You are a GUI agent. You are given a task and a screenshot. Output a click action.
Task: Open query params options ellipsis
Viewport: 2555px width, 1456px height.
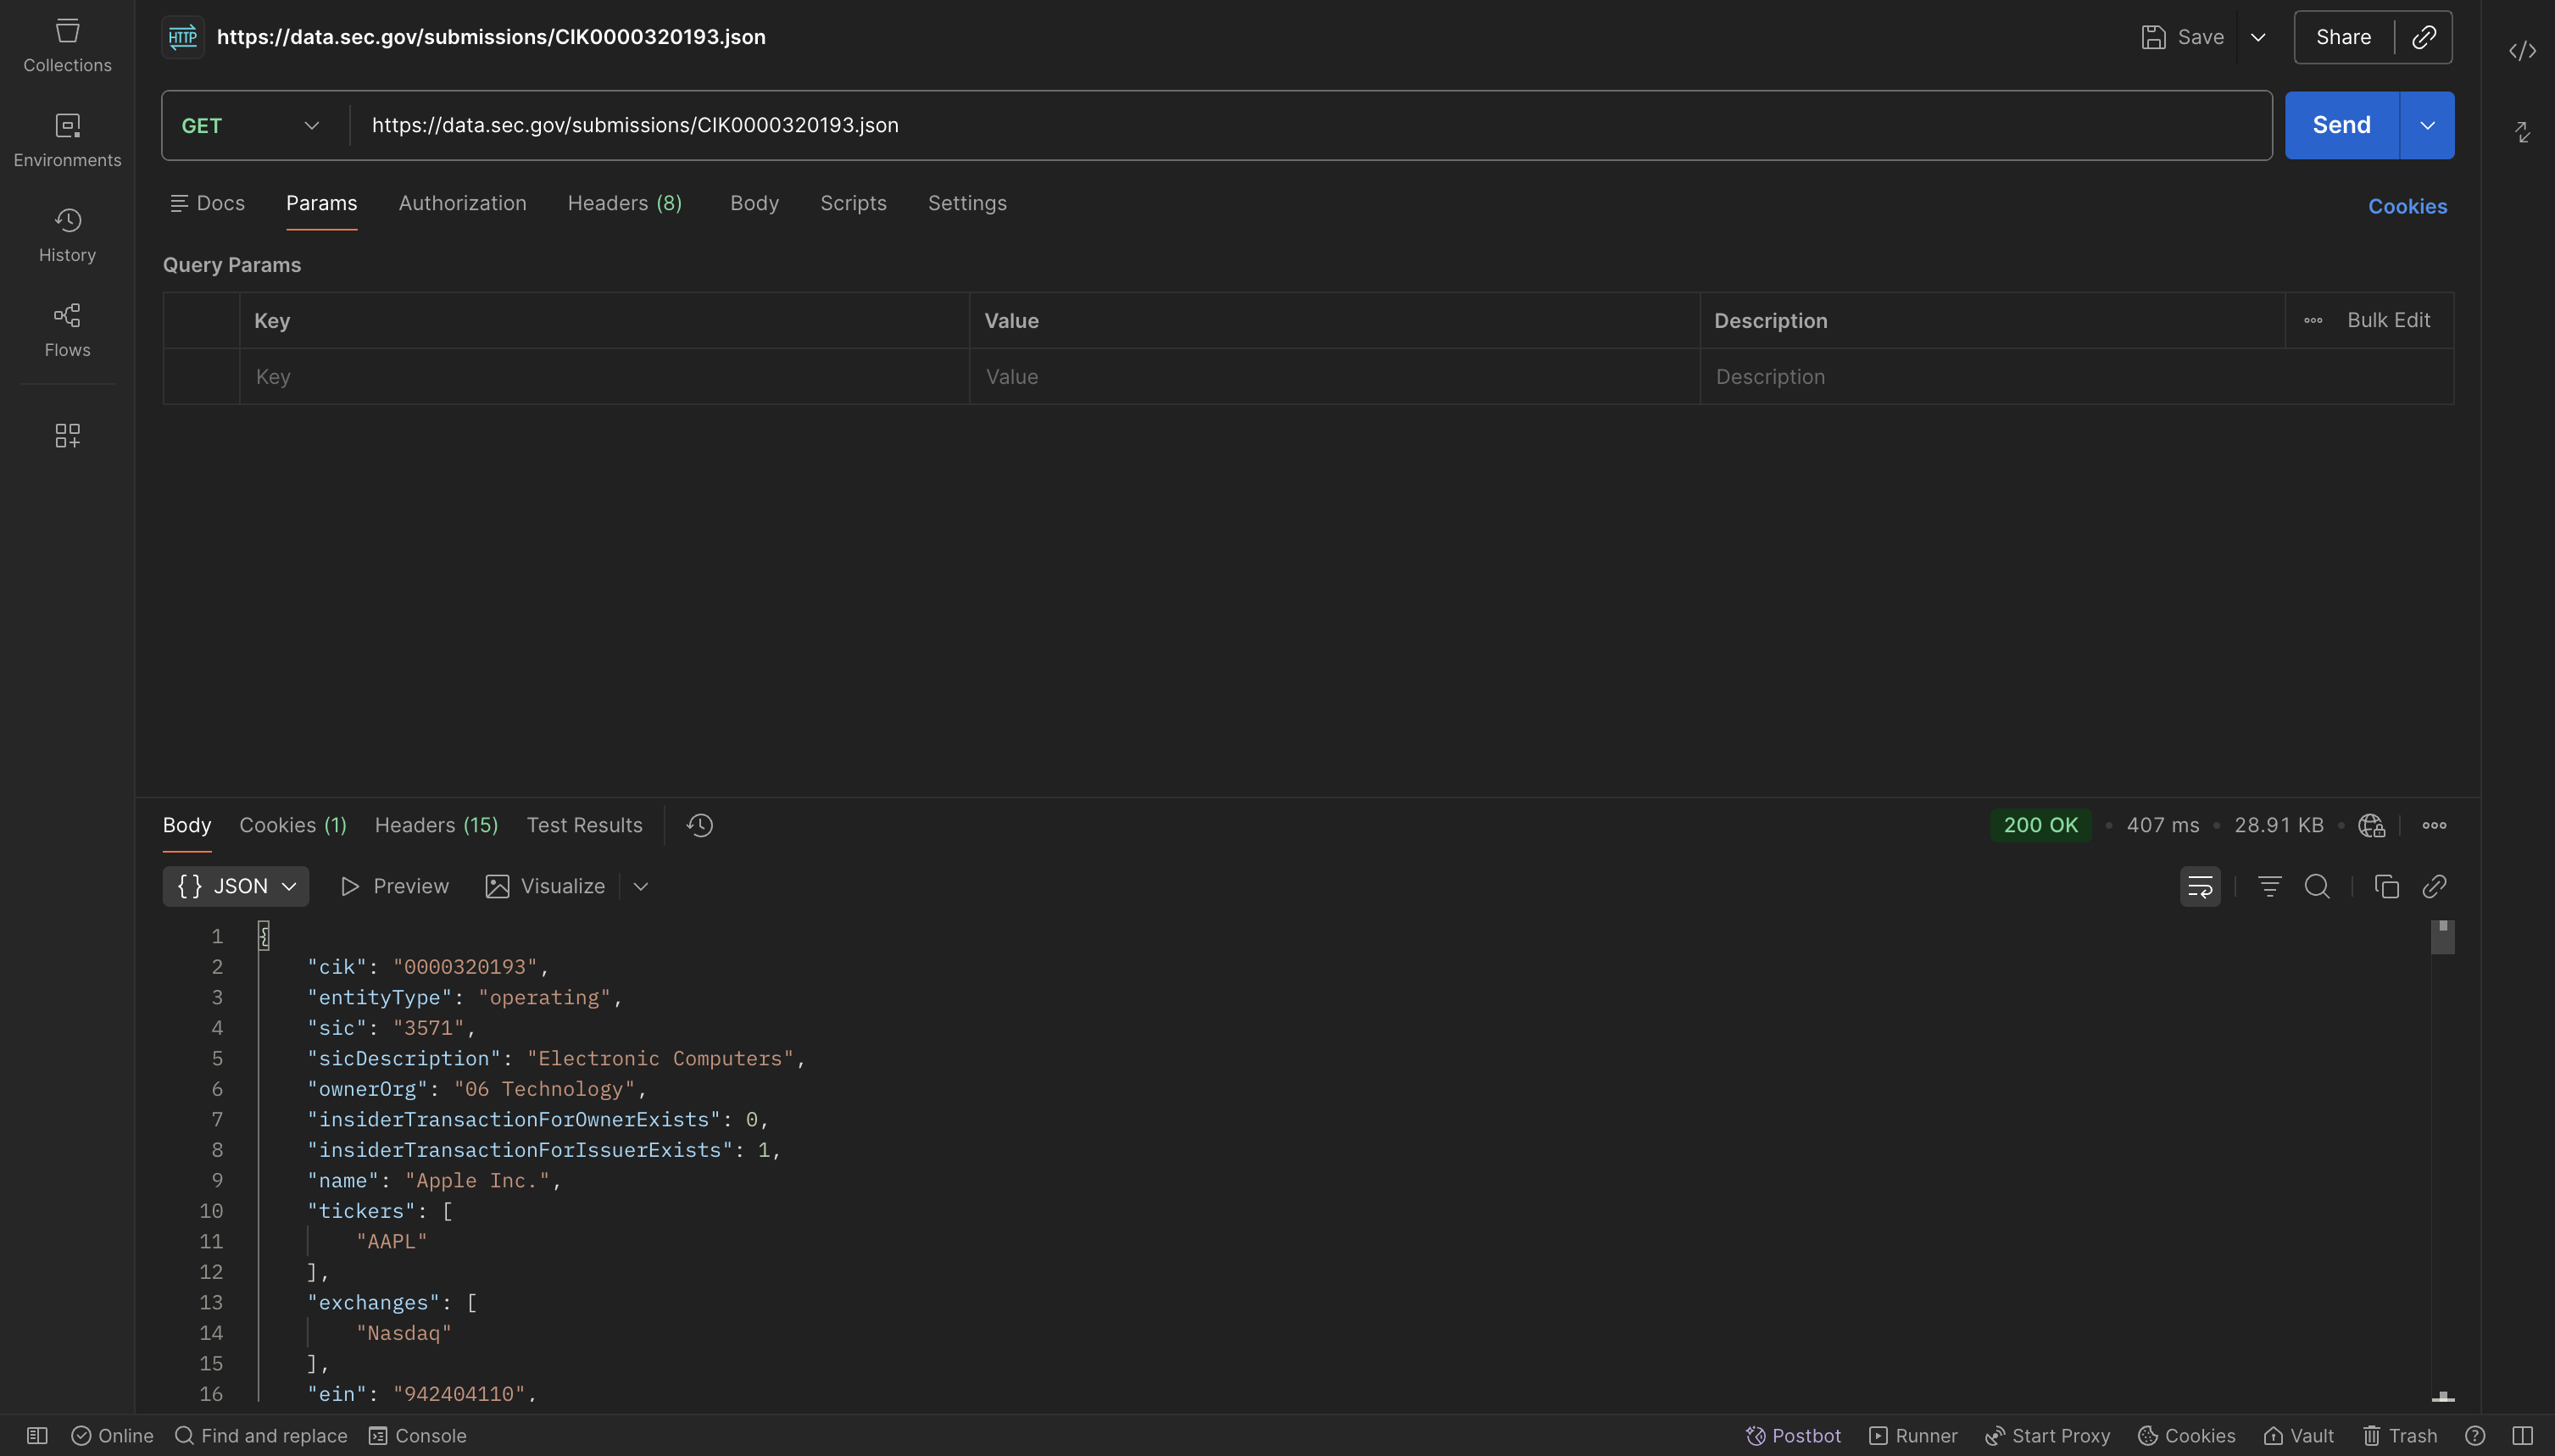click(2313, 321)
